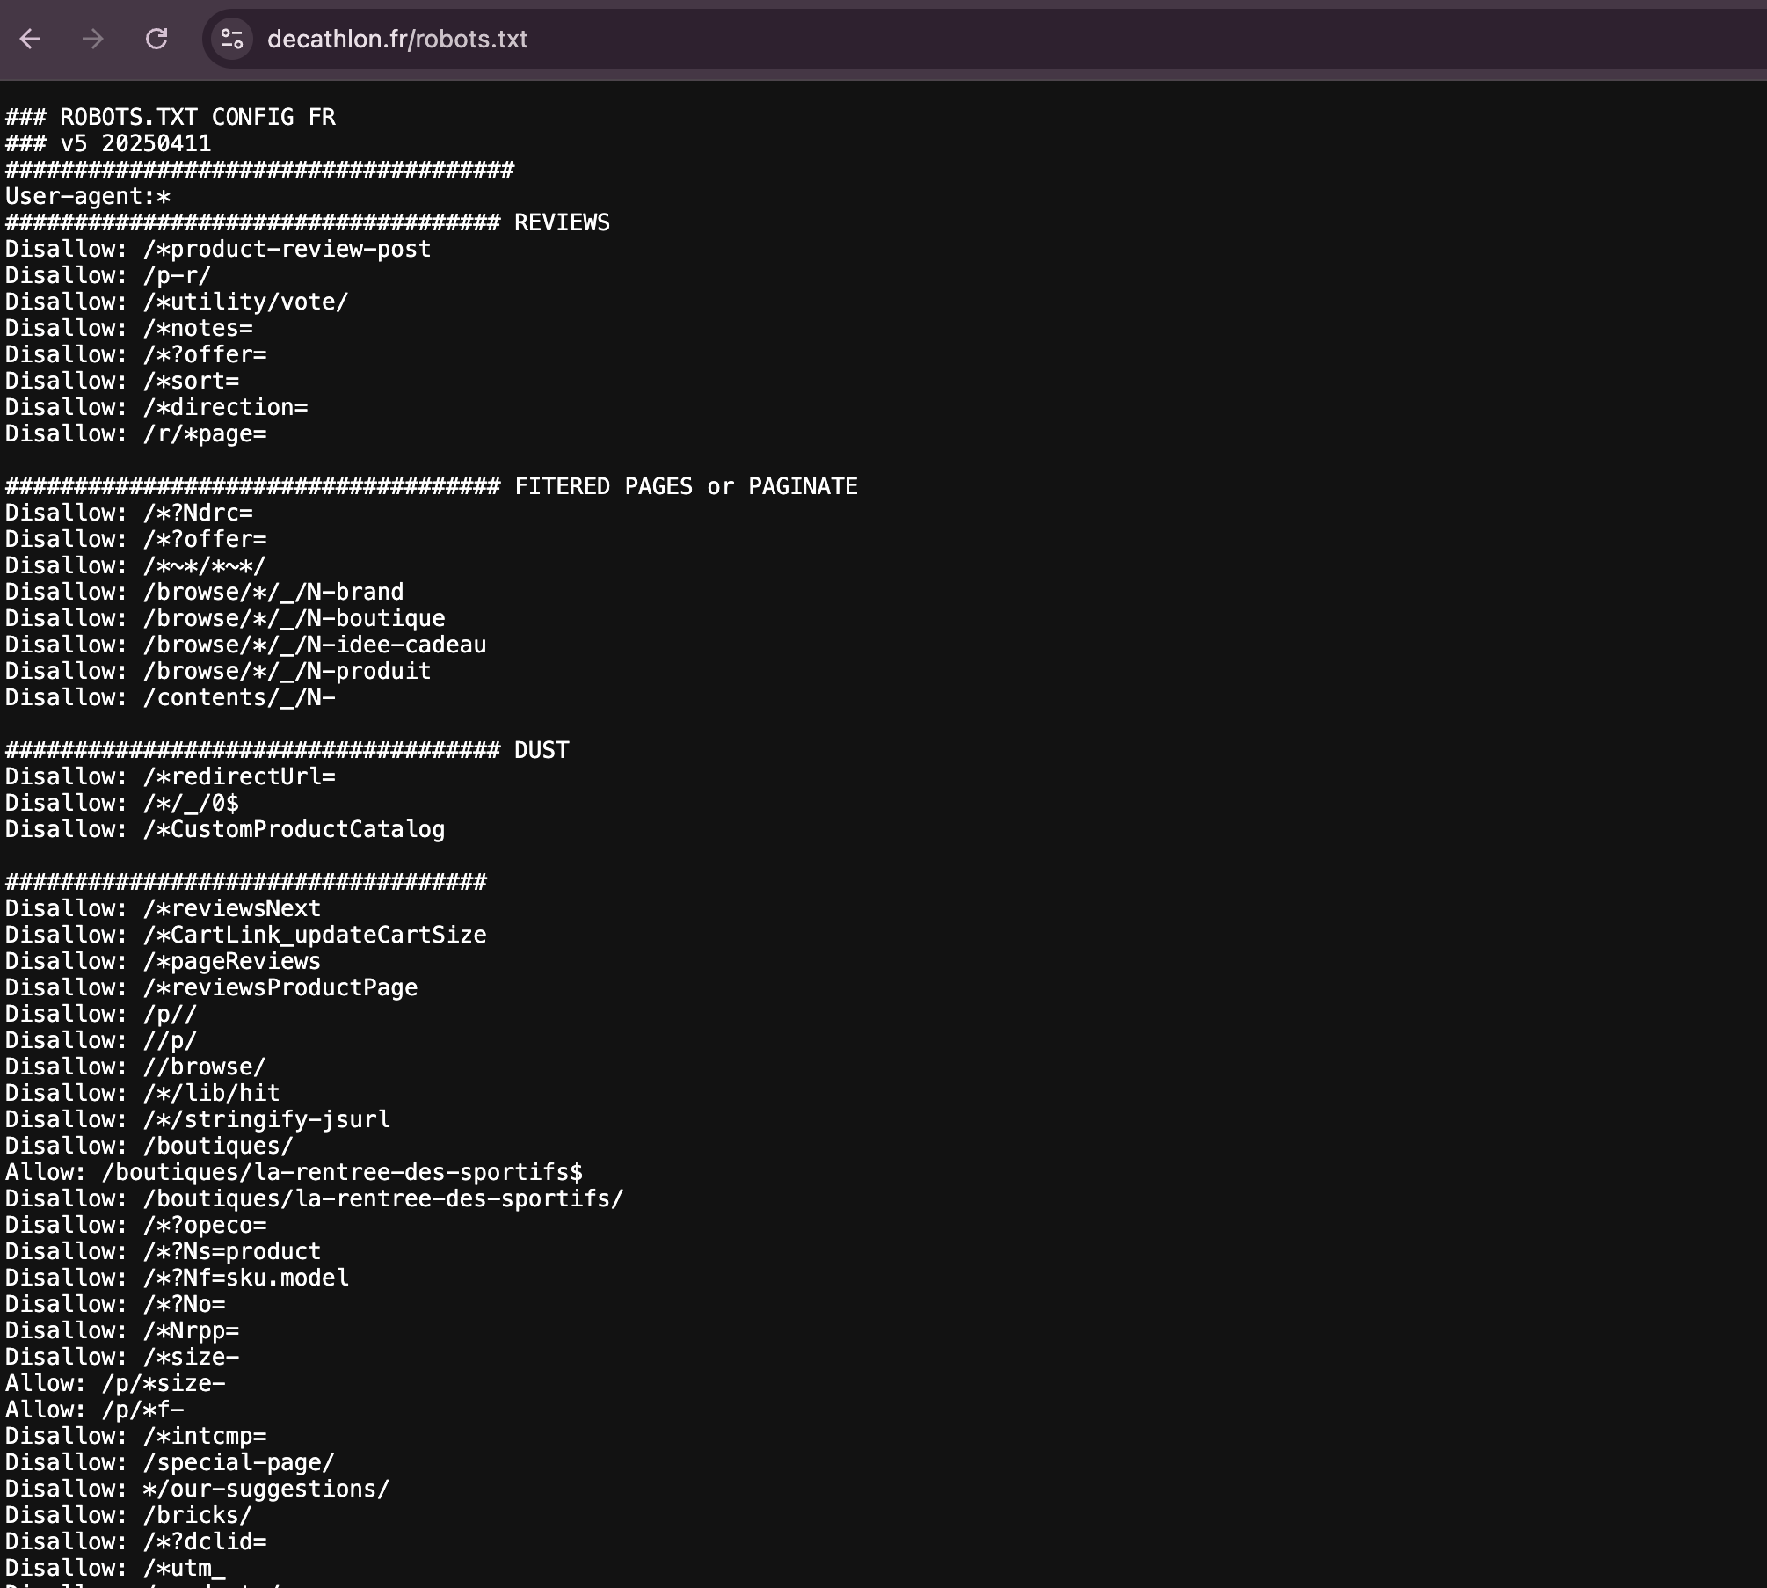1767x1588 pixels.
Task: Click "Disallow: /*?dclid="
Action: coord(136,1541)
